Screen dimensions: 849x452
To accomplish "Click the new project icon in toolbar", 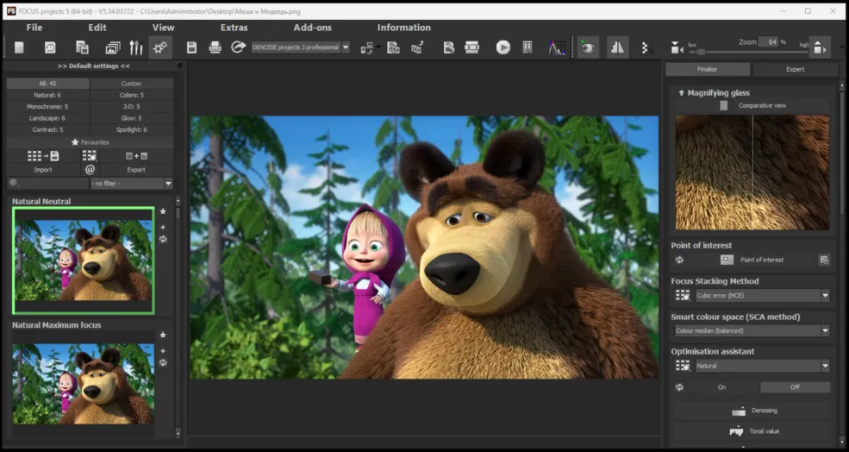I will (19, 47).
